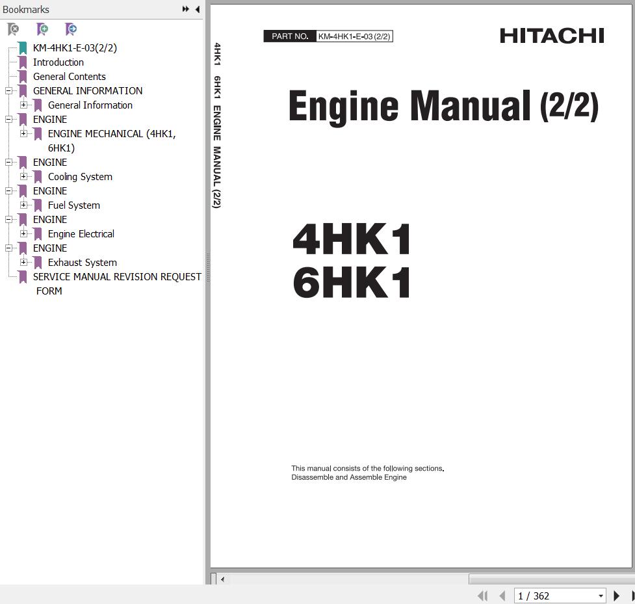The width and height of the screenshot is (635, 604).
Task: Click the HITACHI logo on the page
Action: pos(552,36)
